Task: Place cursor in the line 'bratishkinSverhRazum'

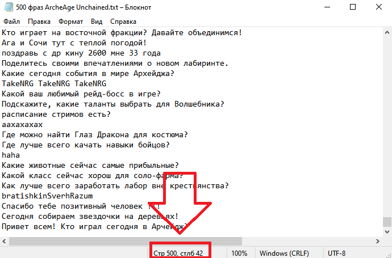Action: click(47, 196)
